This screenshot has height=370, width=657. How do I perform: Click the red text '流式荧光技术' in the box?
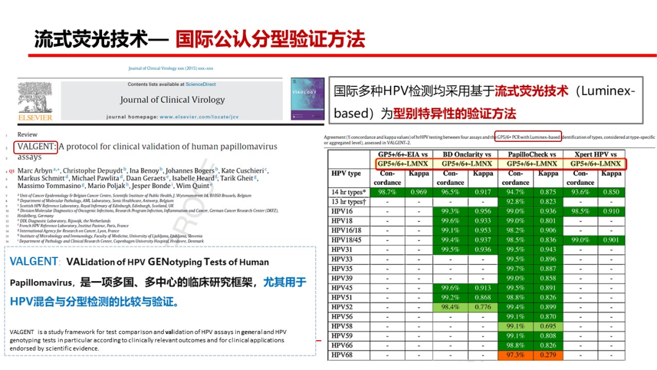531,91
